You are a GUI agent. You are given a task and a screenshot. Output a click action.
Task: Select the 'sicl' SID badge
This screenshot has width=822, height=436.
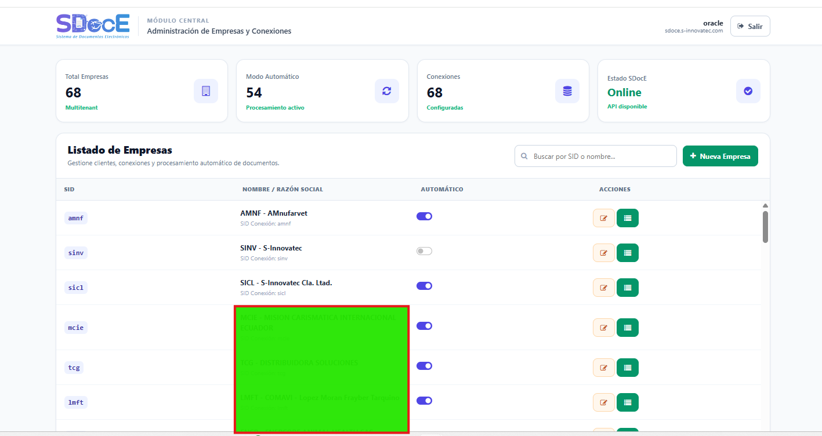coord(76,288)
